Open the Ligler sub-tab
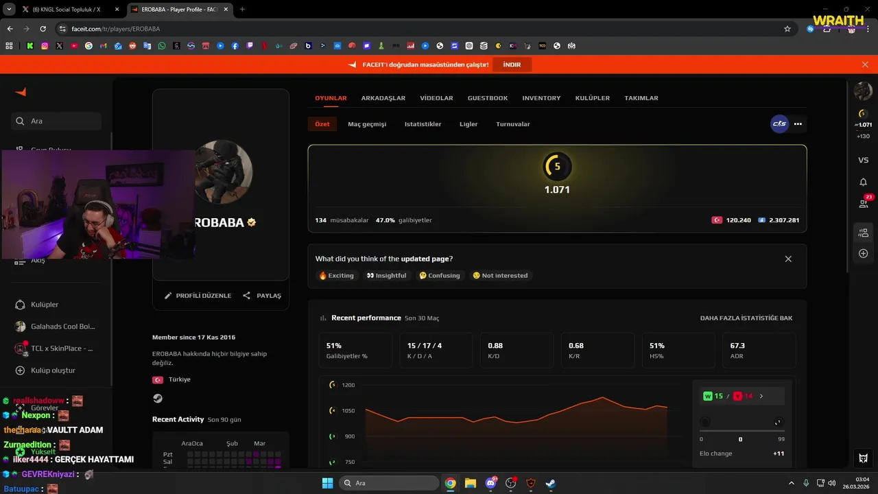 pos(468,124)
